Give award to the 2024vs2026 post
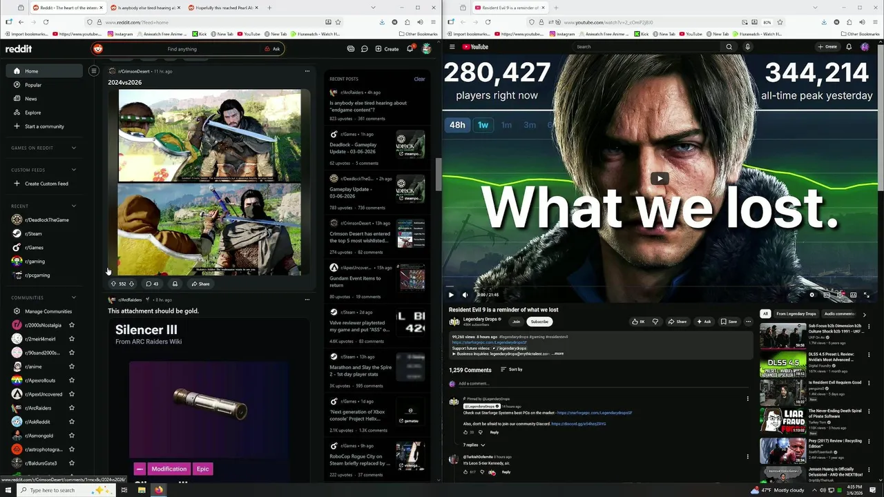The height and width of the screenshot is (497, 884). [175, 284]
